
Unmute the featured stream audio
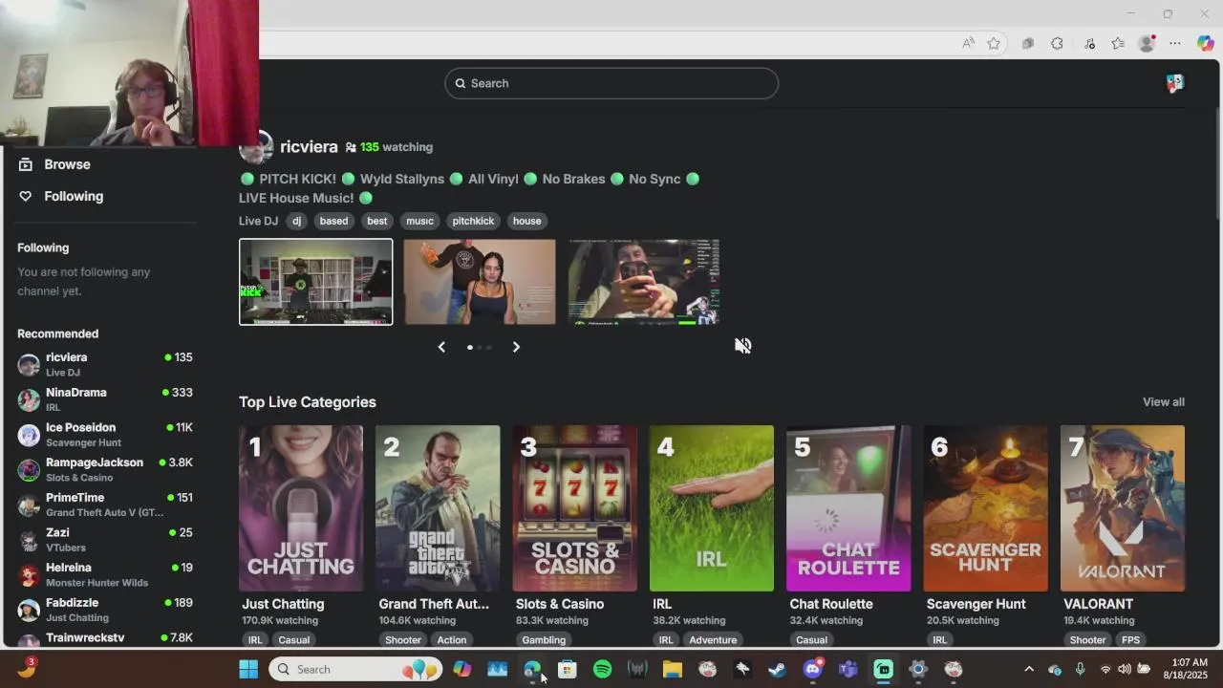(742, 346)
